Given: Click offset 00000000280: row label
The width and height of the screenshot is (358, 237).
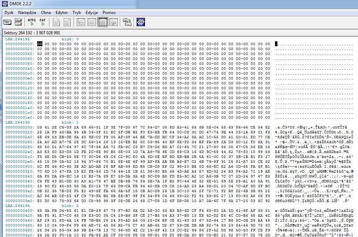Looking at the screenshot, I should [20, 147].
